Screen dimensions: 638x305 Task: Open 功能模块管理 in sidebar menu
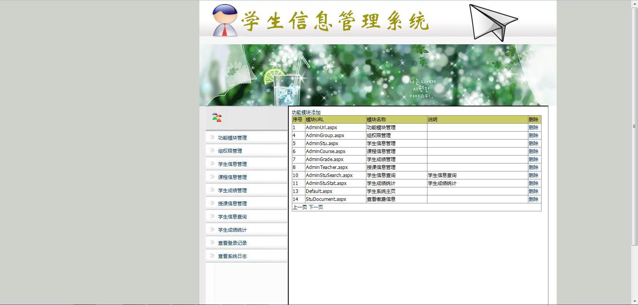pos(232,138)
